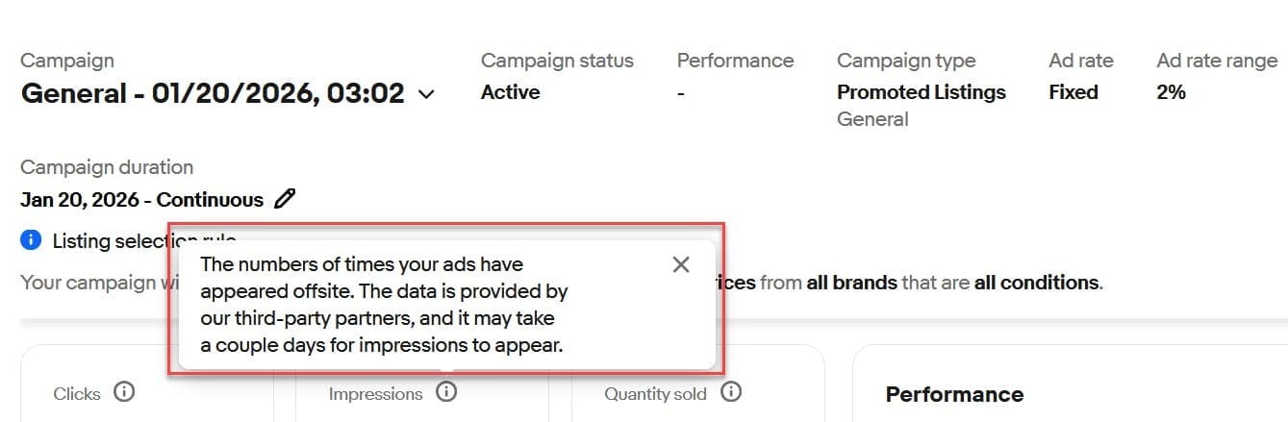Image resolution: width=1288 pixels, height=422 pixels.
Task: Click the Listing selection rule label
Action: [106, 240]
